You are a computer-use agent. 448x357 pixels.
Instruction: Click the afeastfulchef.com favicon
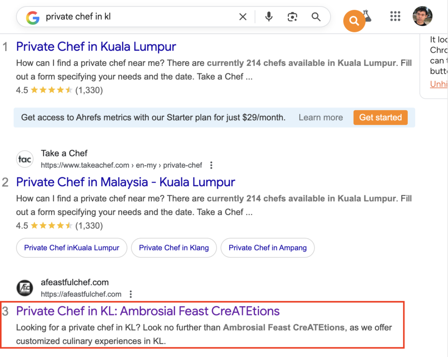click(x=24, y=288)
